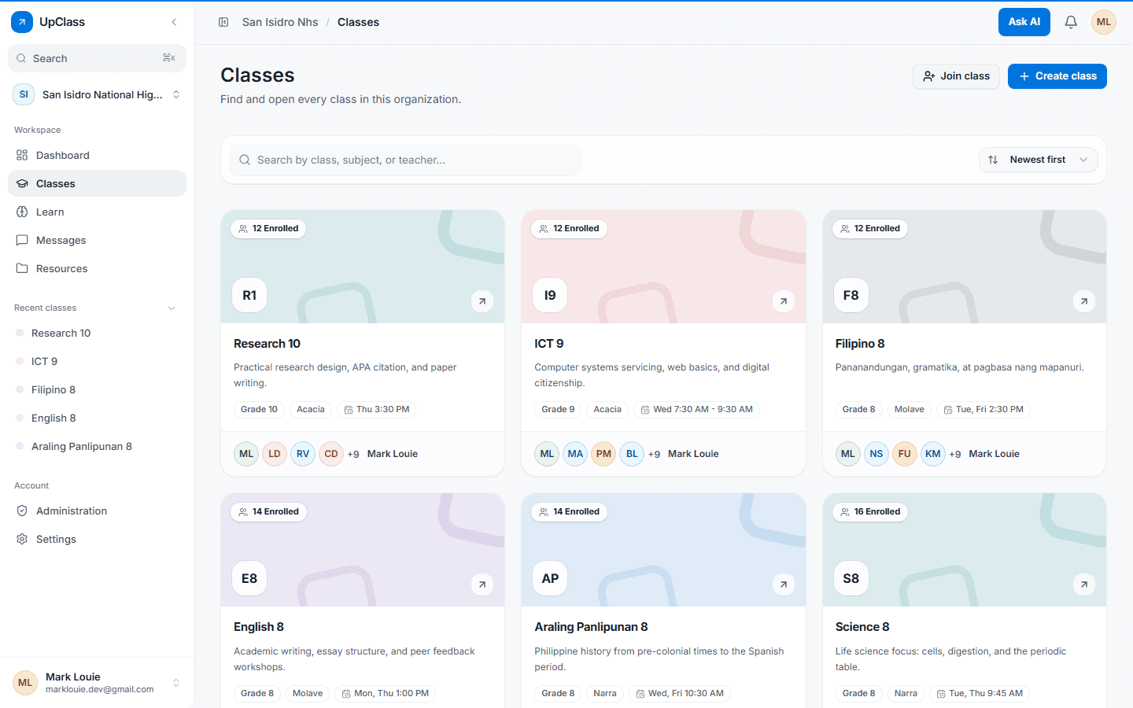
Task: Click the search by class, subject, or teacher field
Action: pyautogui.click(x=405, y=160)
